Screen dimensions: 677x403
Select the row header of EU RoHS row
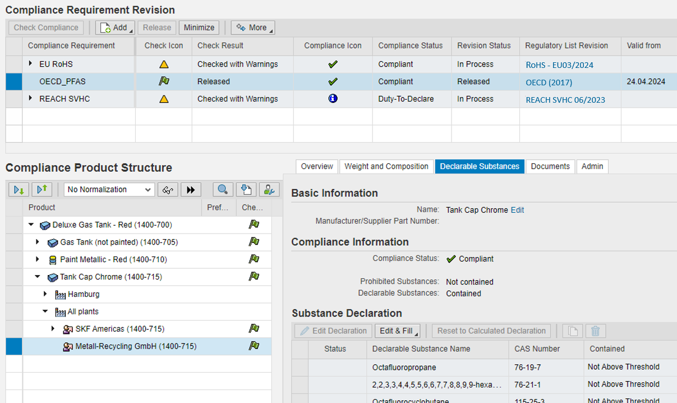pyautogui.click(x=14, y=64)
